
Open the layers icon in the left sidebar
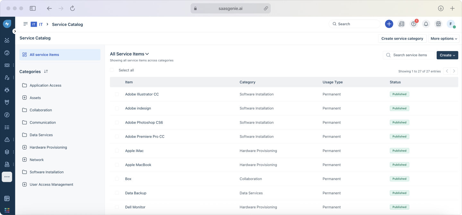click(7, 152)
